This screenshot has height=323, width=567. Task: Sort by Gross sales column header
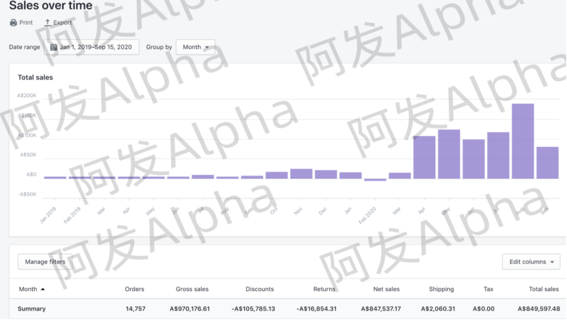(x=192, y=289)
